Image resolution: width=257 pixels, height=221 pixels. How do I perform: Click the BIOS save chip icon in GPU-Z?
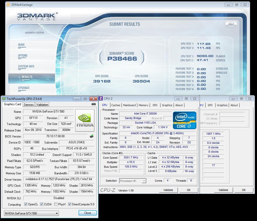tap(92, 136)
